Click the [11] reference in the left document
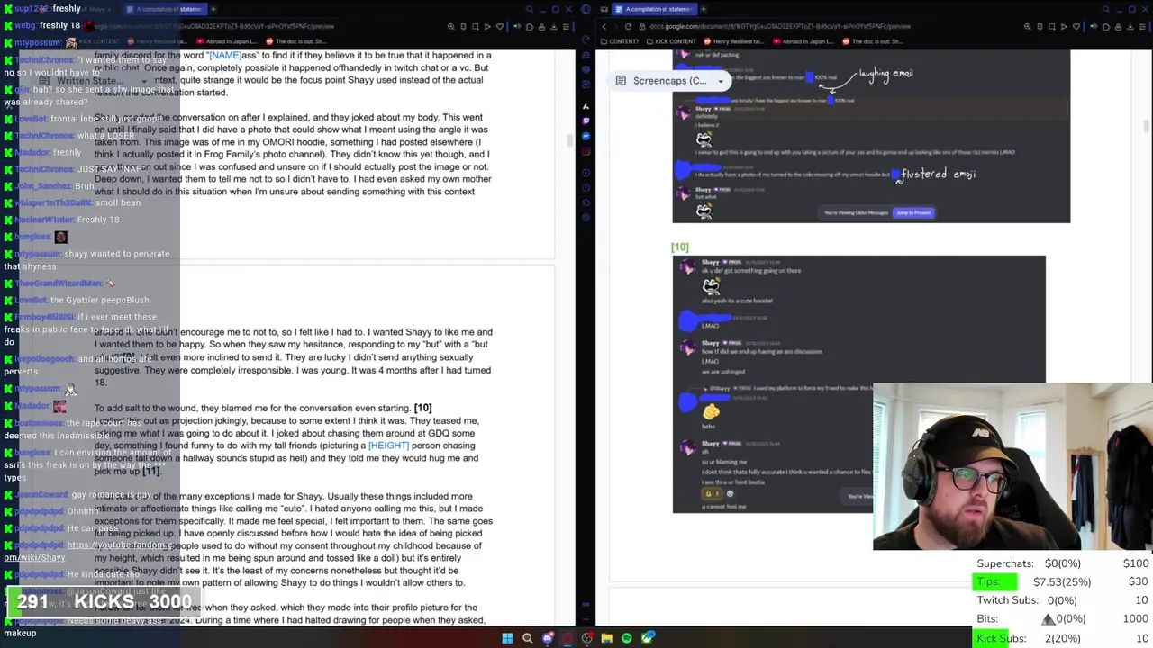The height and width of the screenshot is (648, 1153). 150,471
